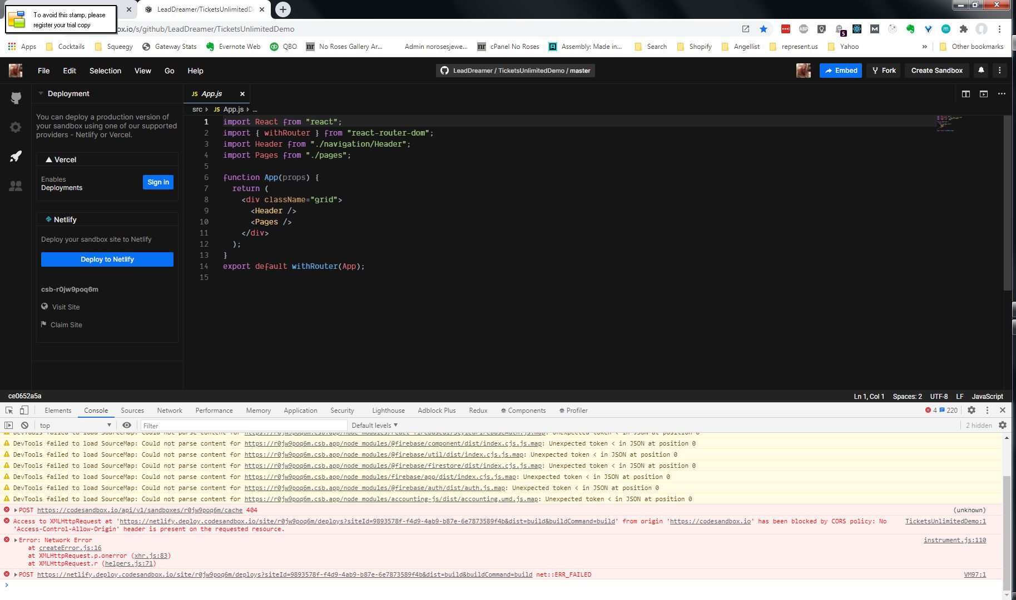Show the console sidebar toggle in DevTools
Screen dimensions: 1016x600
click(x=8, y=425)
